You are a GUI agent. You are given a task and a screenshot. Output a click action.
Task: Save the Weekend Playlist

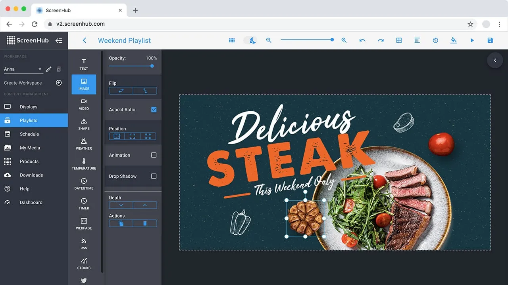[x=490, y=40]
